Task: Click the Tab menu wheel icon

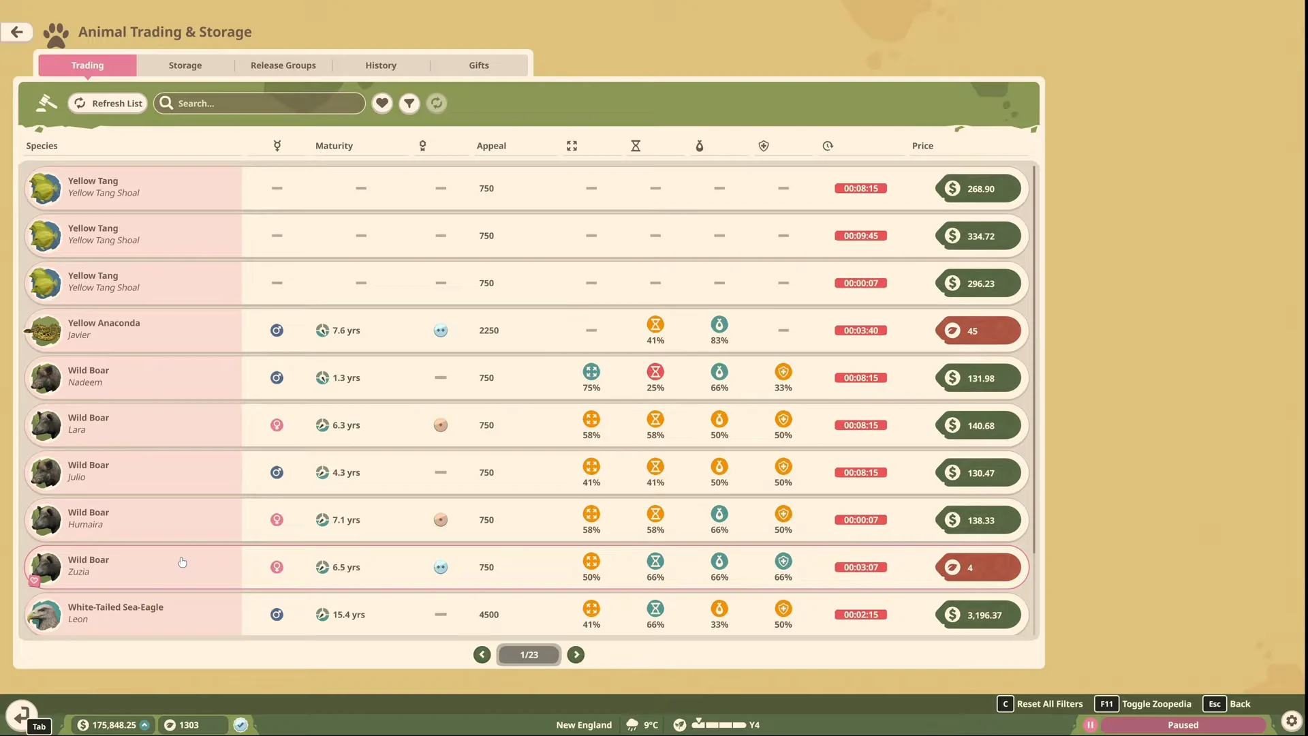Action: click(21, 715)
